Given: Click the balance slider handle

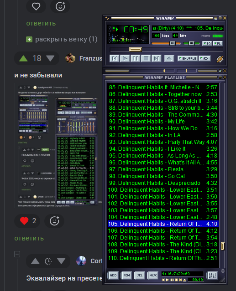Looking at the screenshot, I should click(192, 43).
